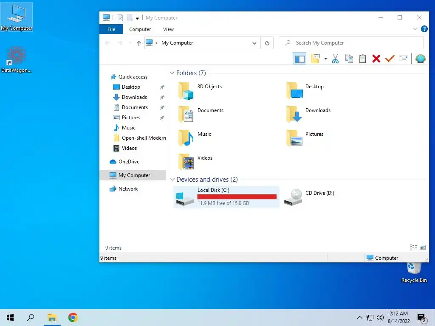This screenshot has height=326, width=435.
Task: Select Pictures in the navigation pane
Action: (x=131, y=118)
